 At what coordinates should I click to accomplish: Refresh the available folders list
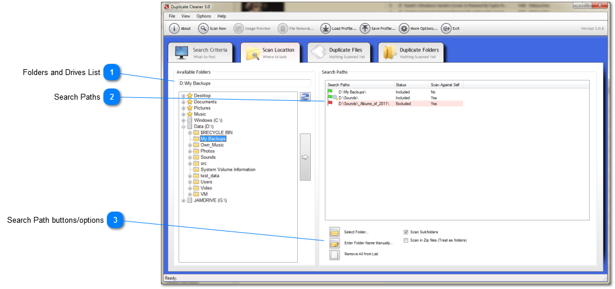[305, 97]
